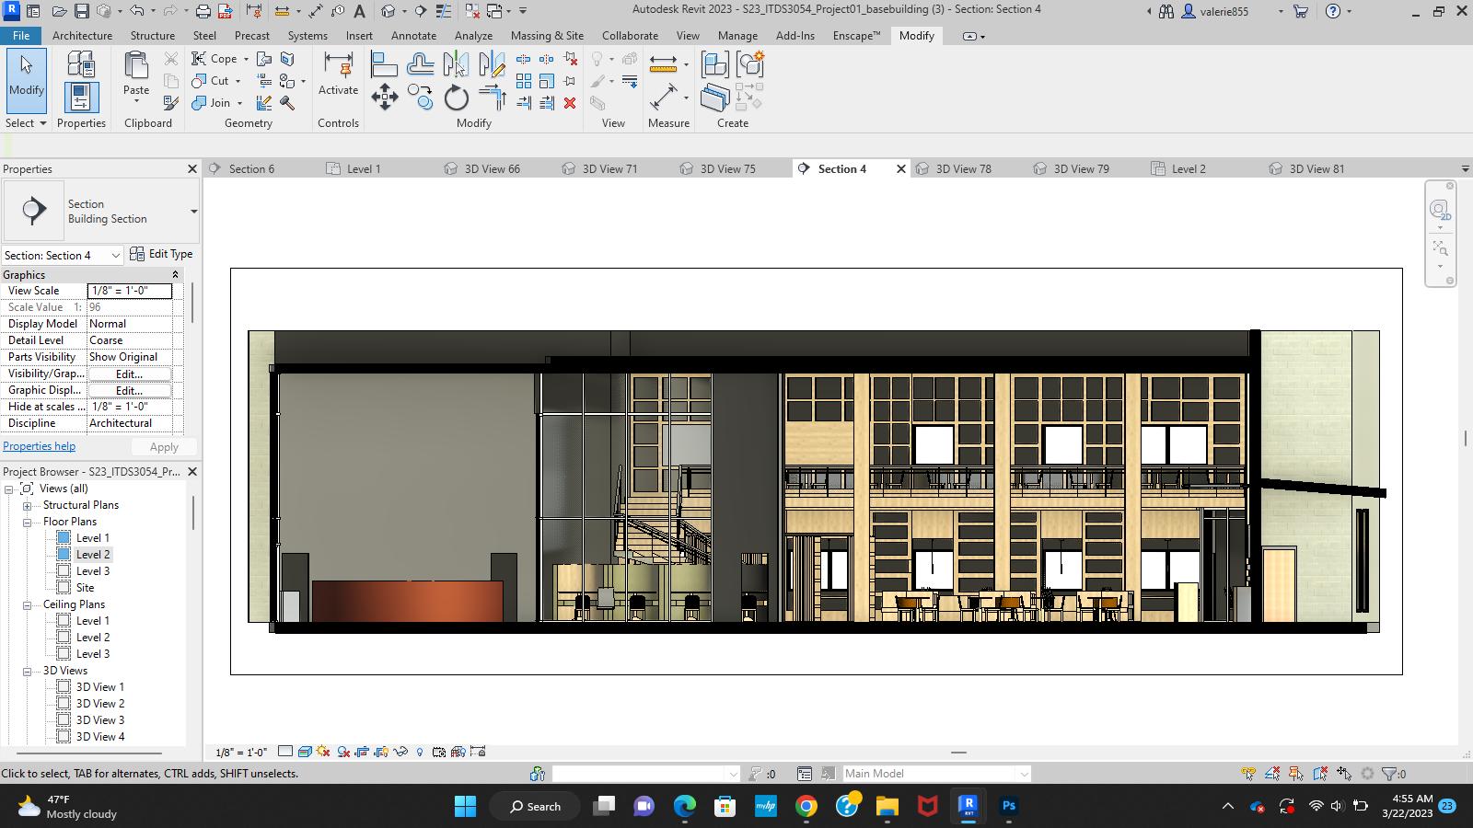Click Activate Controls icon

[x=338, y=74]
